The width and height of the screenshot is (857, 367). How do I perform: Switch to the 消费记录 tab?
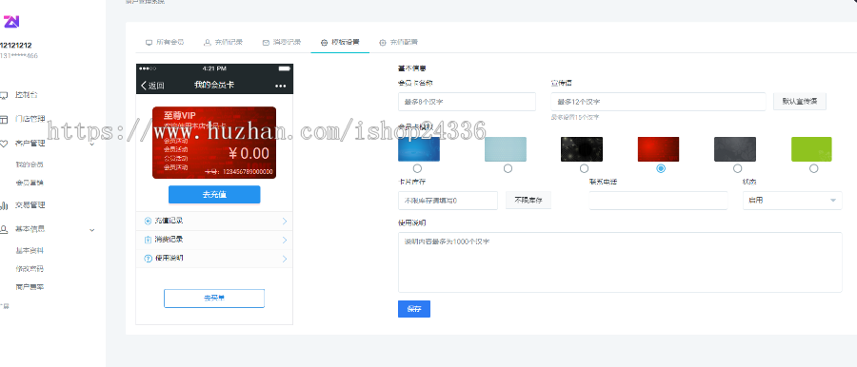pos(282,42)
